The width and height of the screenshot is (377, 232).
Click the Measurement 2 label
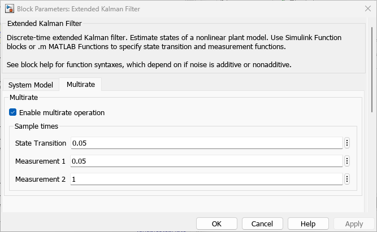40,179
